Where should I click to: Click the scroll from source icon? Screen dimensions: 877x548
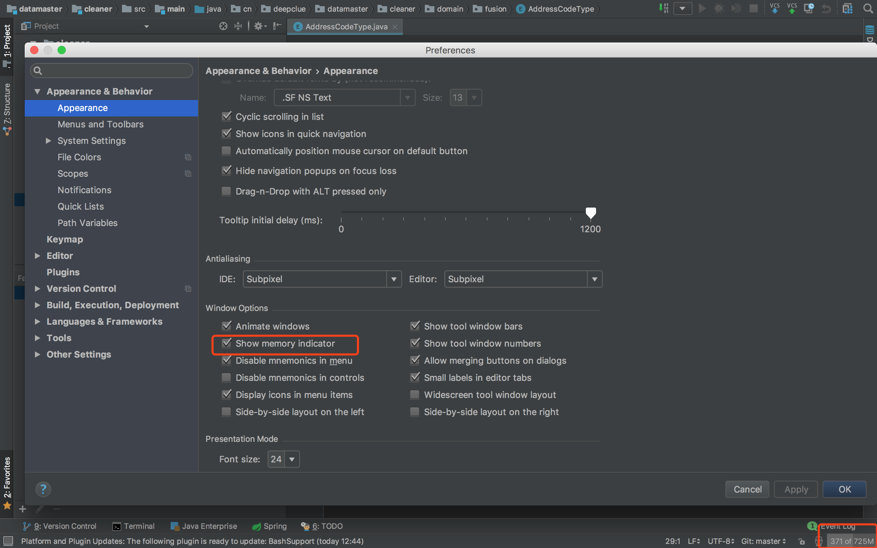pos(223,26)
